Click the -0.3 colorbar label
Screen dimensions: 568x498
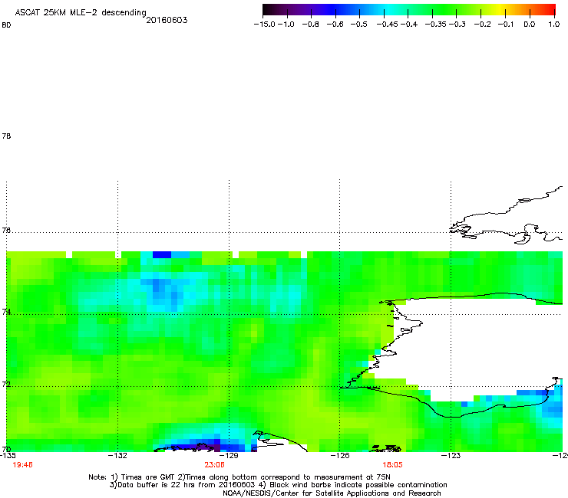(457, 25)
